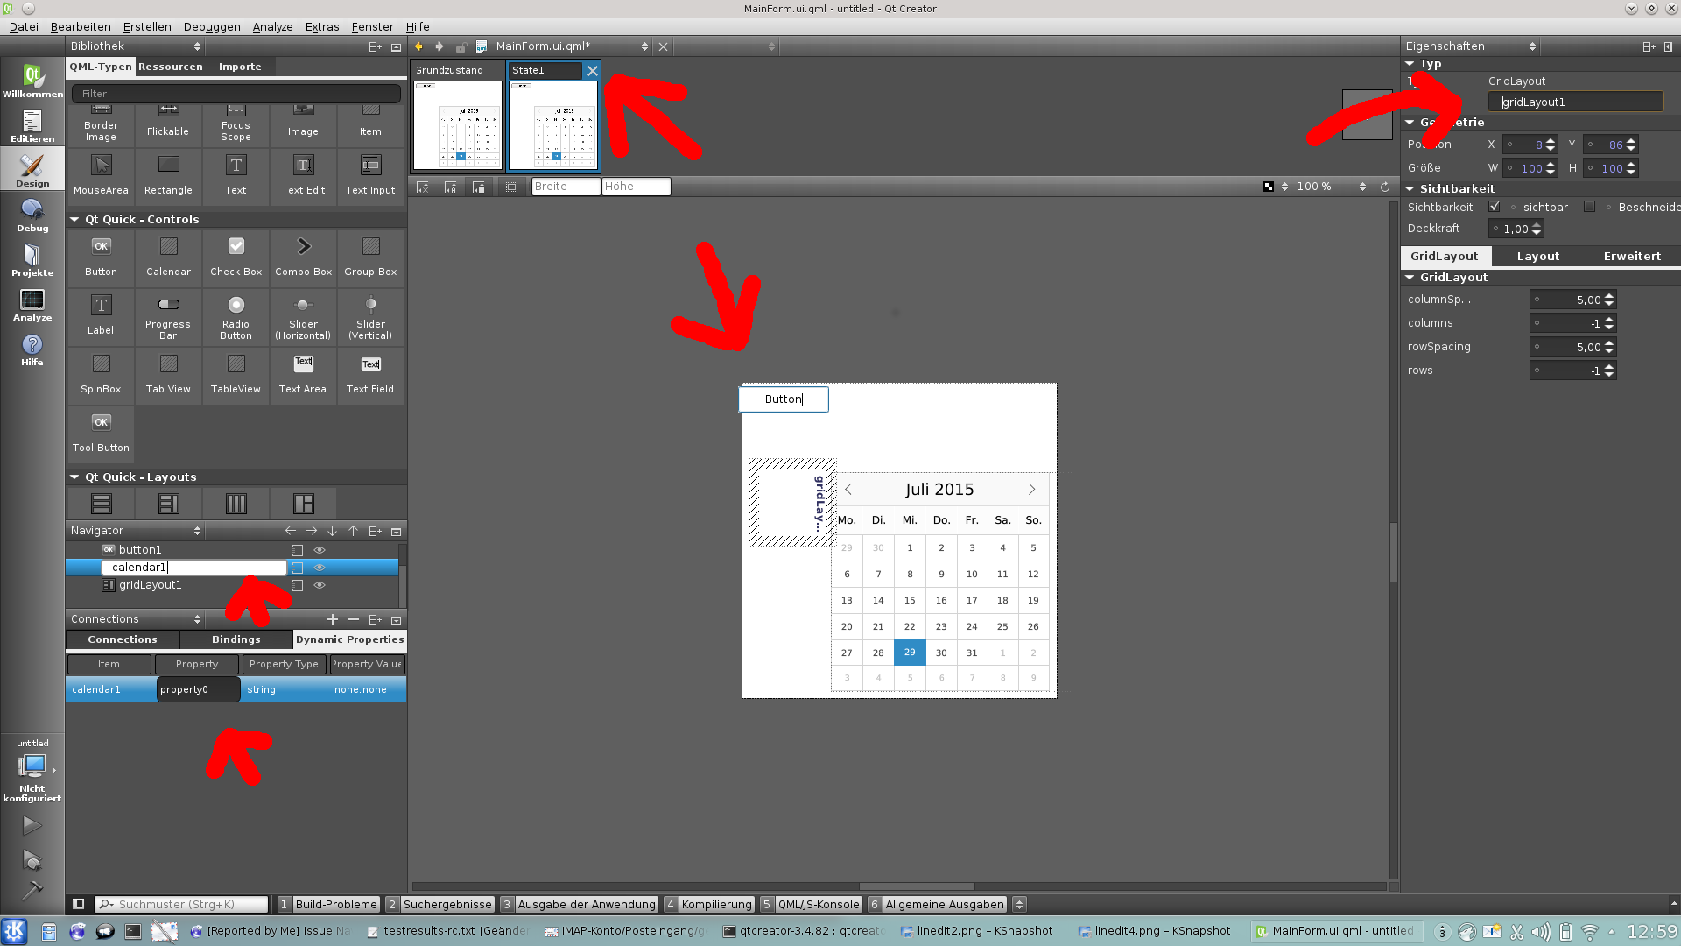Switch to the Bindings tab

tap(236, 639)
